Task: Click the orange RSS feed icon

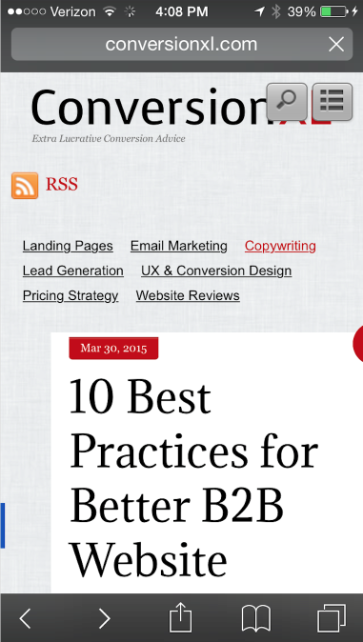Action: [x=25, y=186]
